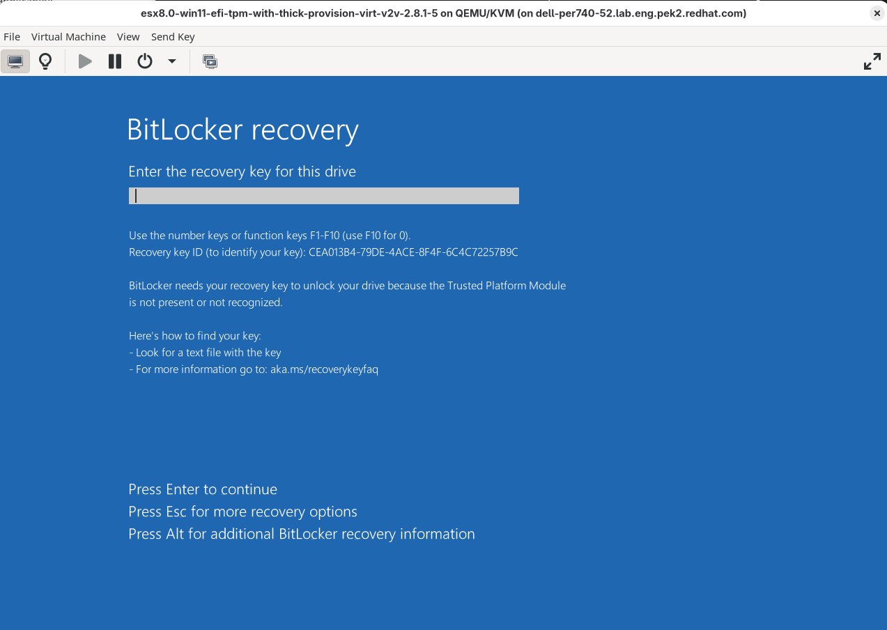Shut down the VM with power icon
This screenshot has height=630, width=887.
tap(145, 61)
